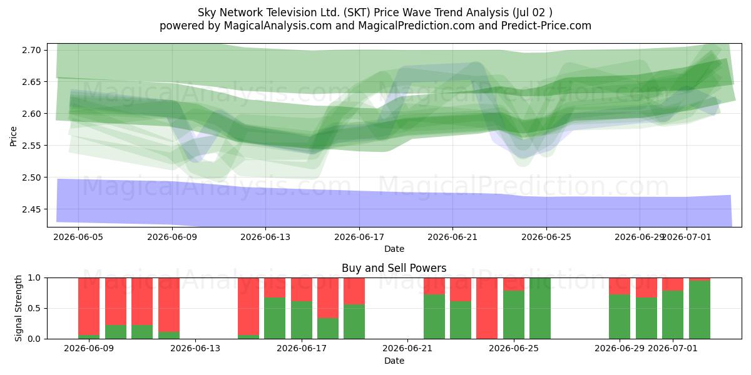Viewport: 751px width, 375px height.
Task: Click the 2.55 price tick label
Action: 31,146
